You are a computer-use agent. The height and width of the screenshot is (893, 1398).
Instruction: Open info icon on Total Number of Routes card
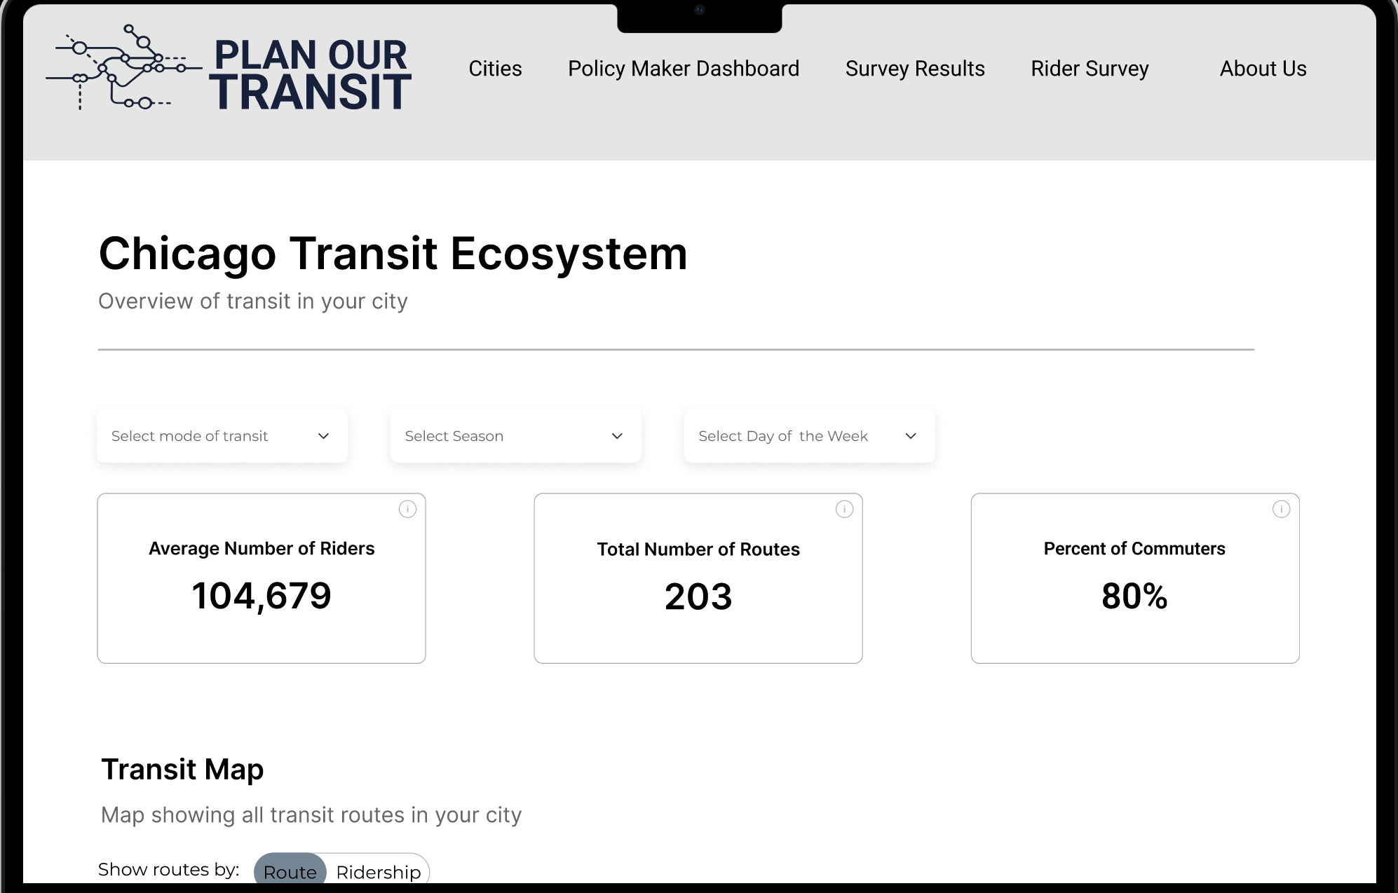pyautogui.click(x=844, y=509)
